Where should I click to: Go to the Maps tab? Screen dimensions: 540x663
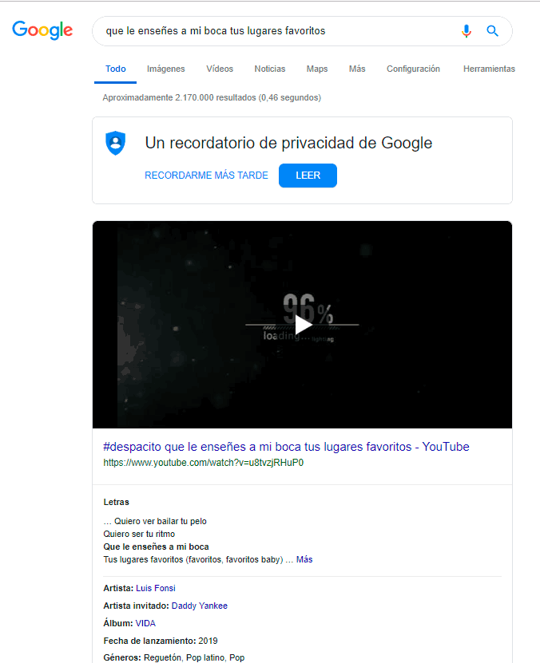(x=317, y=69)
